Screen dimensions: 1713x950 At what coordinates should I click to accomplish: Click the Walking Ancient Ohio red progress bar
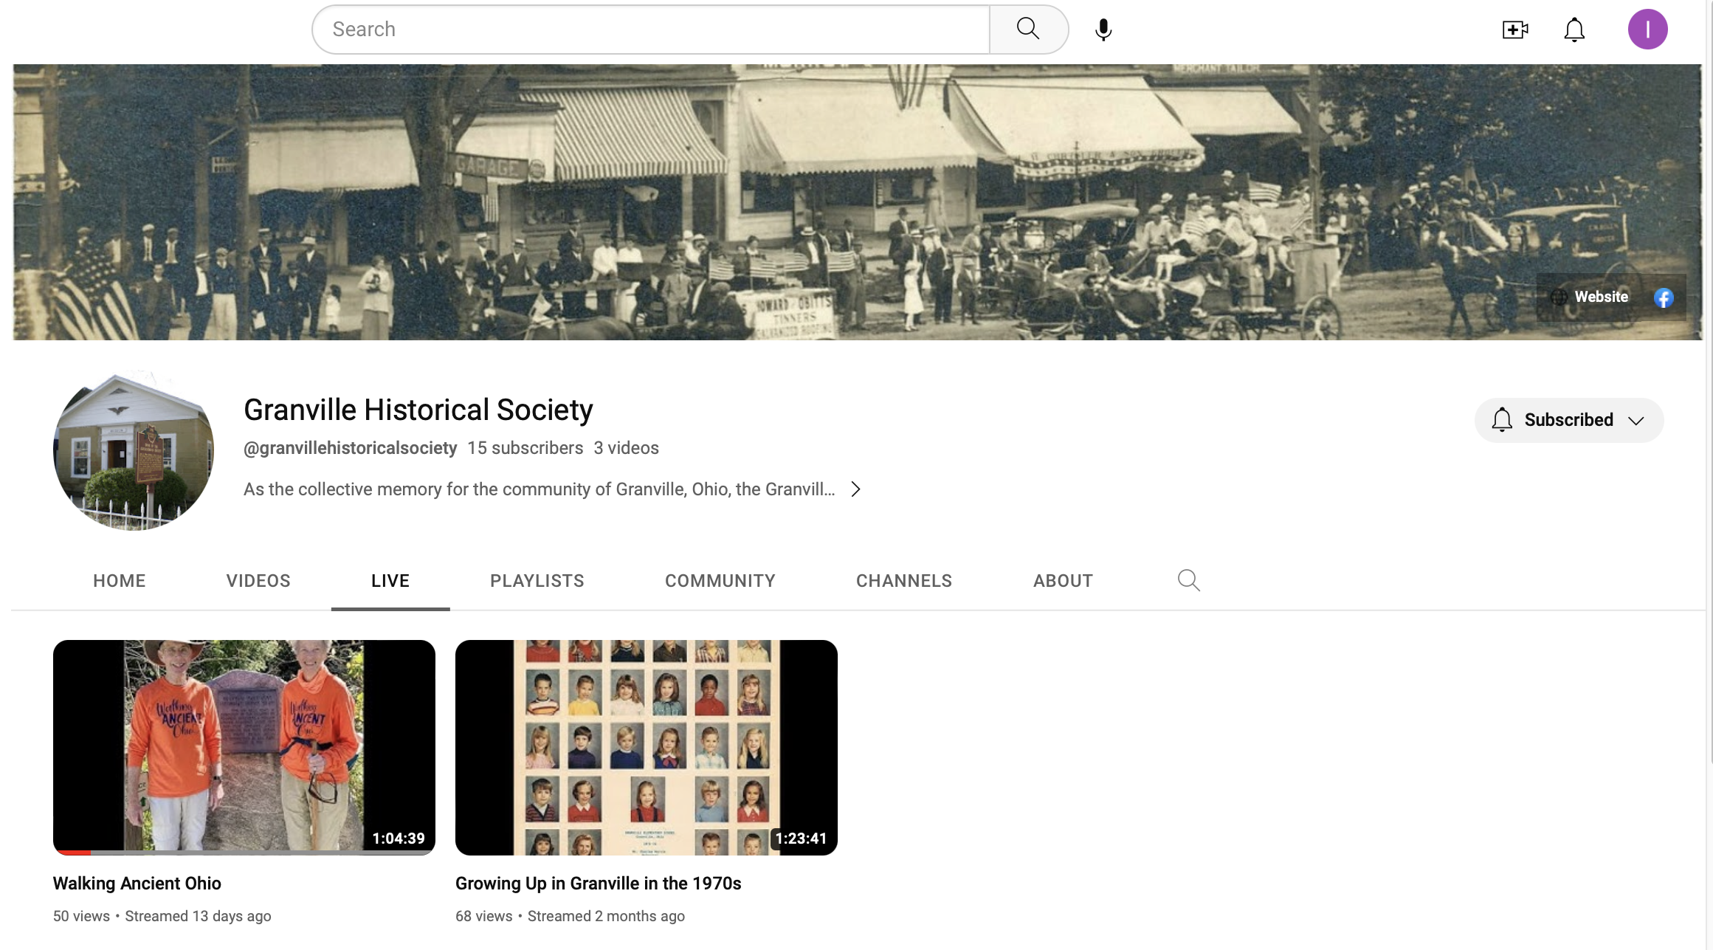click(72, 853)
